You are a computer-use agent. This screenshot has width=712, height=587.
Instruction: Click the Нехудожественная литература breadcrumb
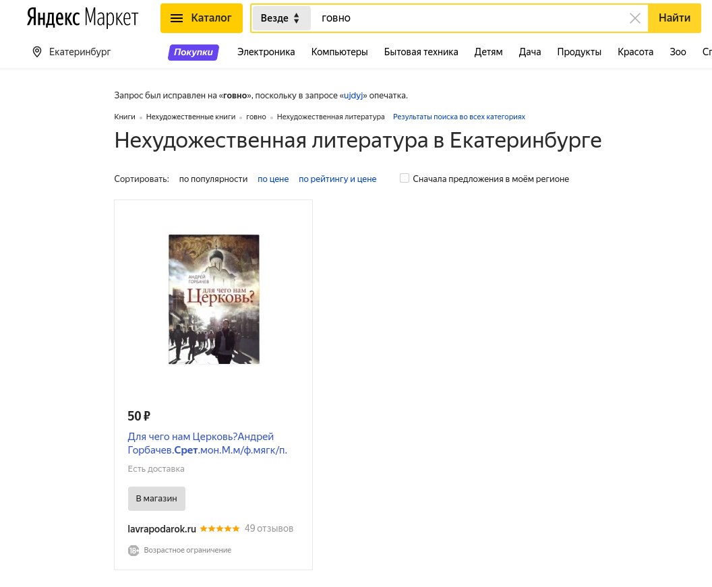[x=330, y=117]
